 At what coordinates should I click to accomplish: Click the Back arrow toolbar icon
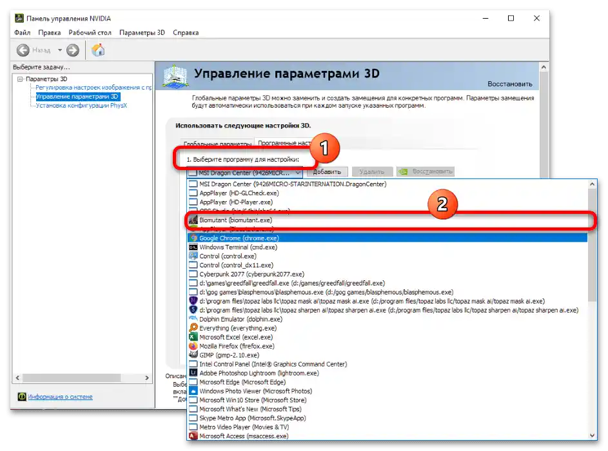click(x=23, y=50)
